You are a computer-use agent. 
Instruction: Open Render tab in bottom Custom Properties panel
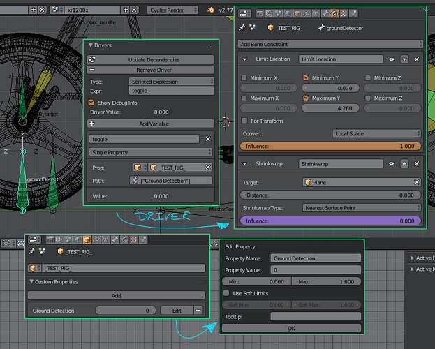tap(50, 239)
